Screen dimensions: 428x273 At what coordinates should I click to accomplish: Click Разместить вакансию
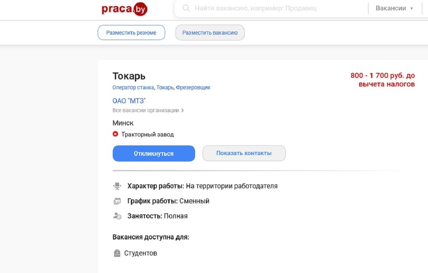coord(210,32)
